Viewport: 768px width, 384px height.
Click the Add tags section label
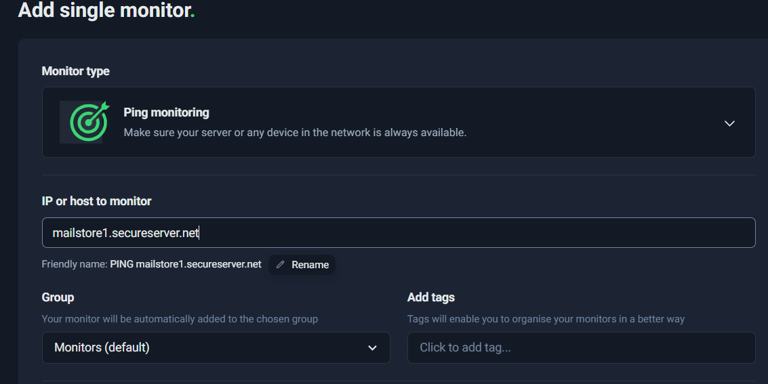point(430,297)
